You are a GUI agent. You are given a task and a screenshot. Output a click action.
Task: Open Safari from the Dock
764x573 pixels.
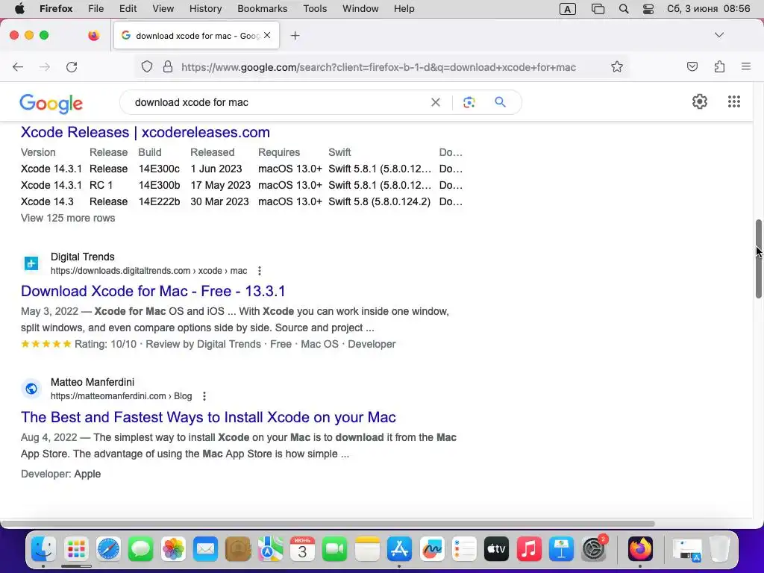(108, 549)
